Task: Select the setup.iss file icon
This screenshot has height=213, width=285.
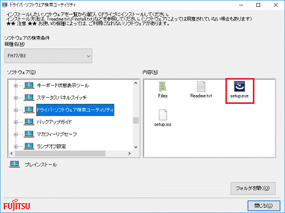Action: (163, 115)
